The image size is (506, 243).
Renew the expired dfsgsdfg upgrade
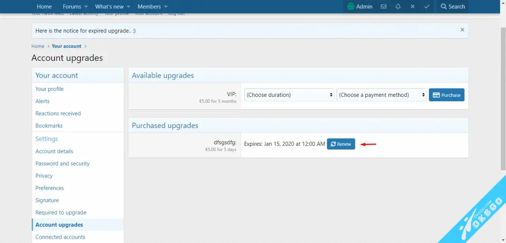point(341,144)
